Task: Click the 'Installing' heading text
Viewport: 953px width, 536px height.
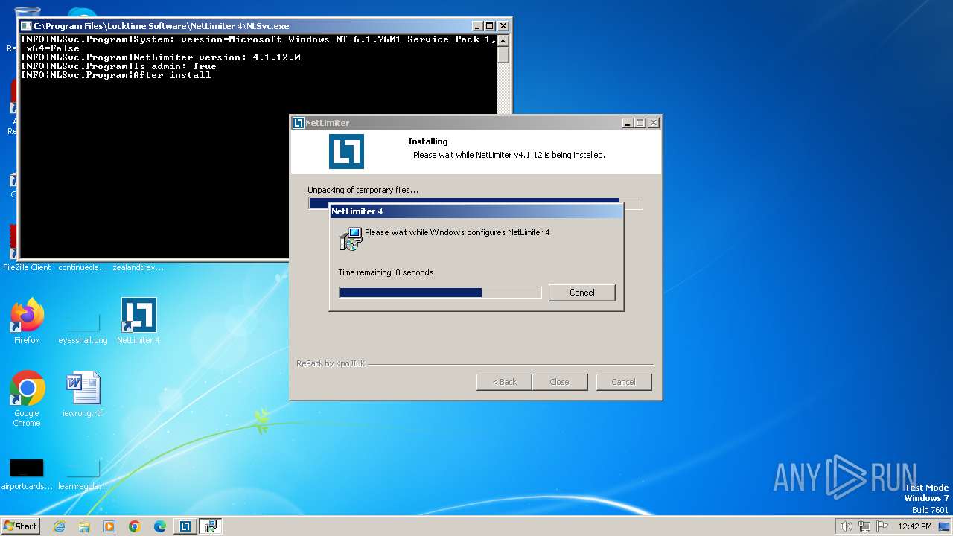Action: click(x=428, y=141)
